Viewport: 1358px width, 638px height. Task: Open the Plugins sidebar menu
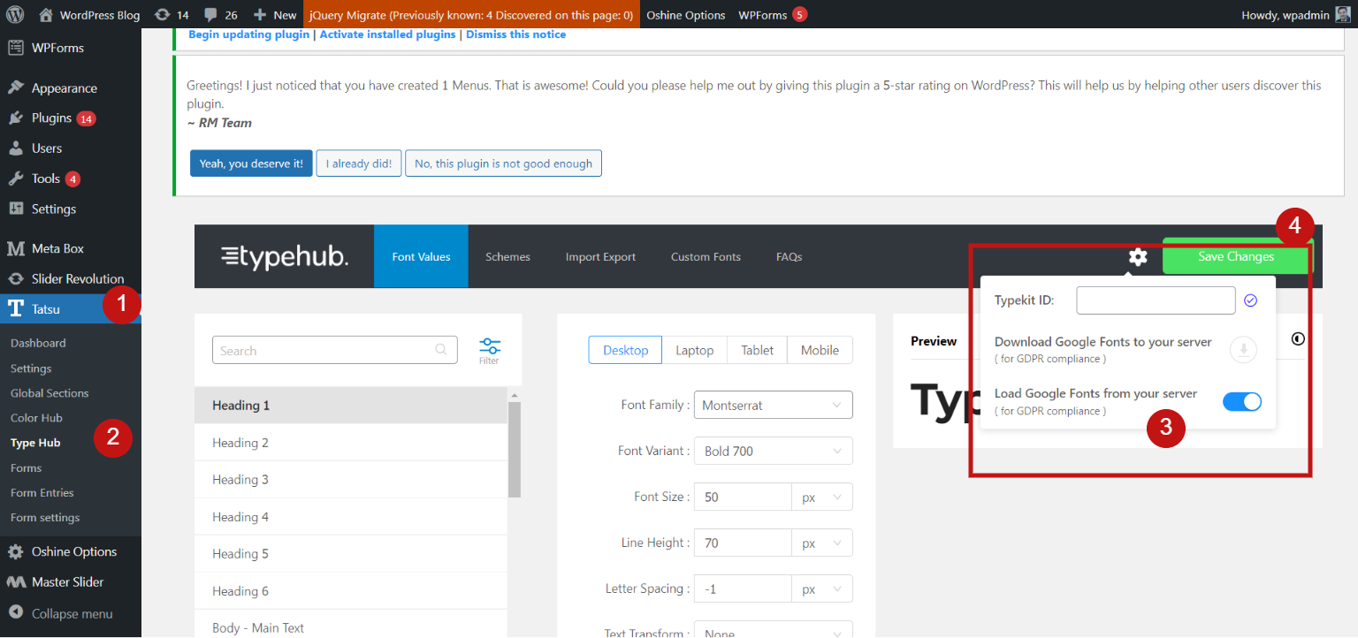[x=71, y=118]
